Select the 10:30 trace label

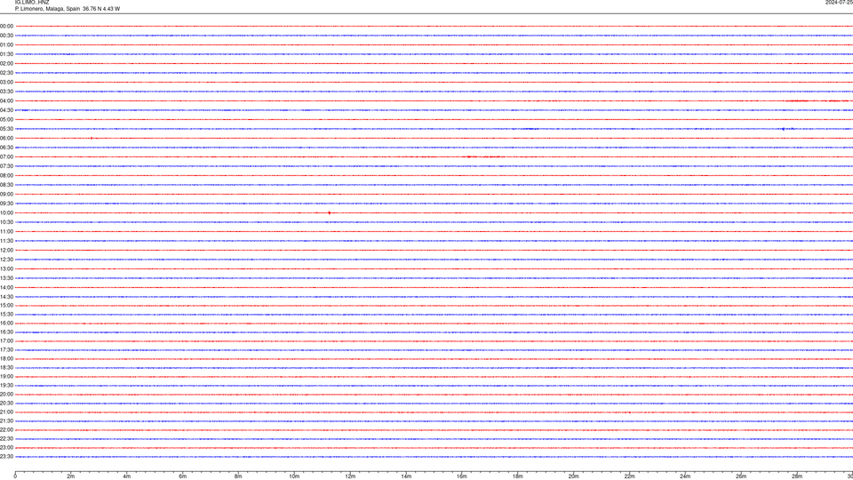(x=6, y=222)
